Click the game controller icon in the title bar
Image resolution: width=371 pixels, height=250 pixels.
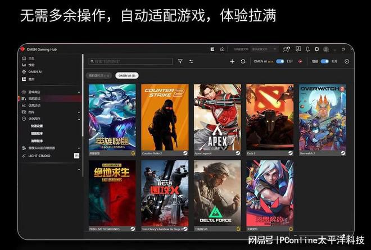click(x=286, y=49)
